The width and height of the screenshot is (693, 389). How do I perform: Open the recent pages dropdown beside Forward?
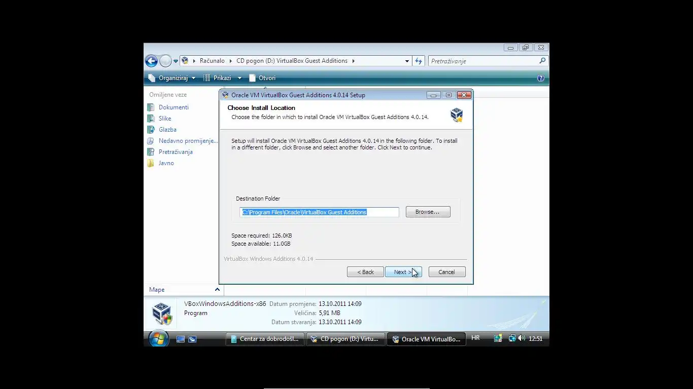click(176, 61)
